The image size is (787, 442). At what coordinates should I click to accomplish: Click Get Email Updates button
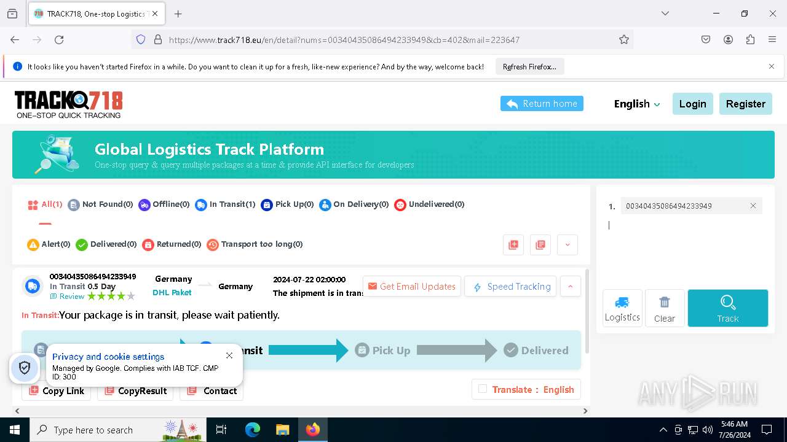(x=412, y=287)
